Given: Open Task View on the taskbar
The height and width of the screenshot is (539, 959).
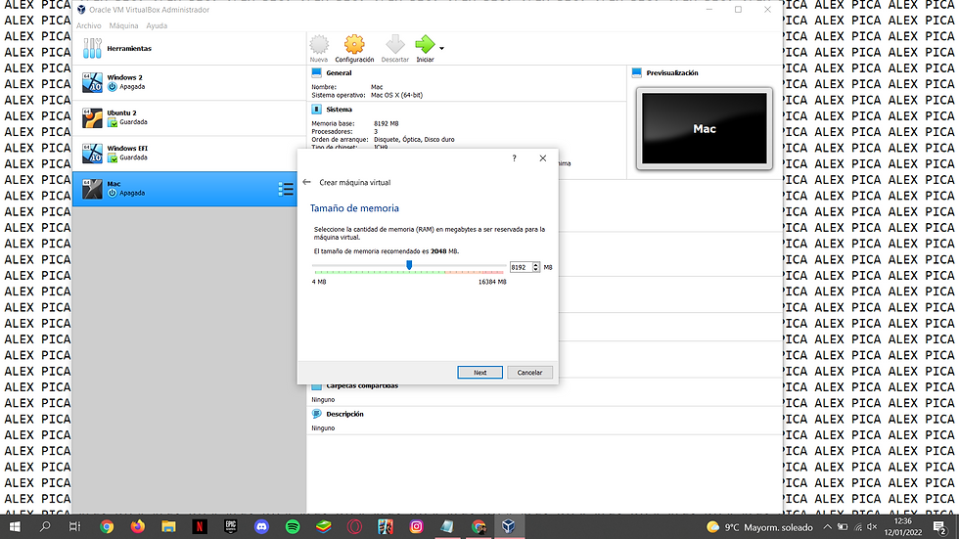Looking at the screenshot, I should coord(74,527).
